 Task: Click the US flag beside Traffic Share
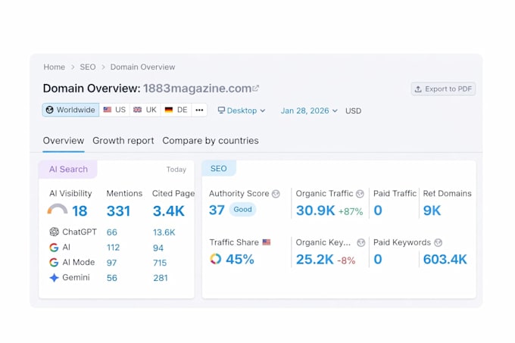(x=267, y=242)
